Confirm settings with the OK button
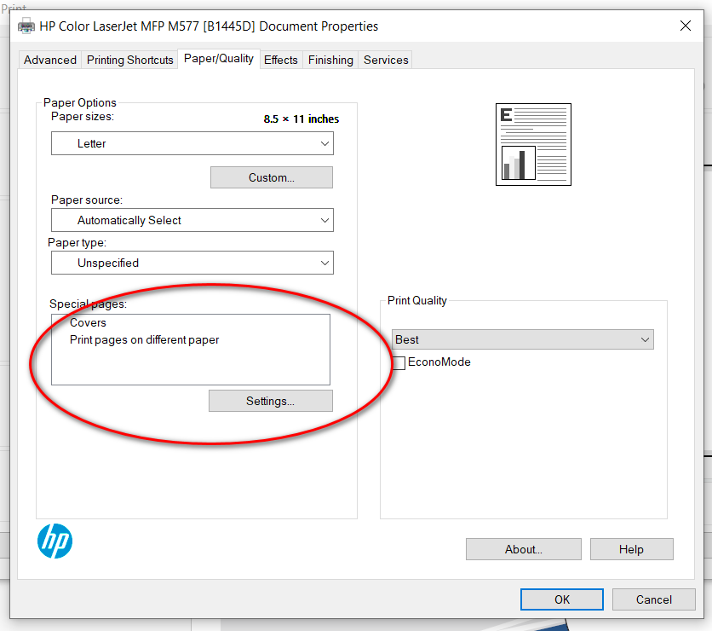712x631 pixels. (x=561, y=599)
